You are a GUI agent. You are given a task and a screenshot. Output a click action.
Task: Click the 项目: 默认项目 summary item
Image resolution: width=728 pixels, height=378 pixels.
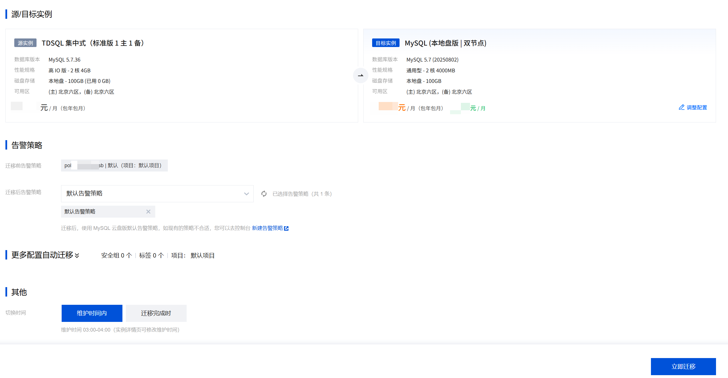[x=193, y=256]
